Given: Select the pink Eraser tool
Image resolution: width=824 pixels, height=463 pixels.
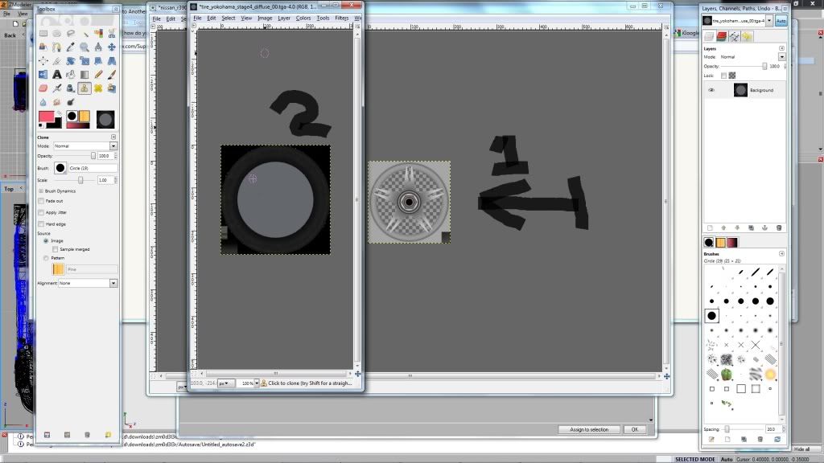Looking at the screenshot, I should [43, 88].
